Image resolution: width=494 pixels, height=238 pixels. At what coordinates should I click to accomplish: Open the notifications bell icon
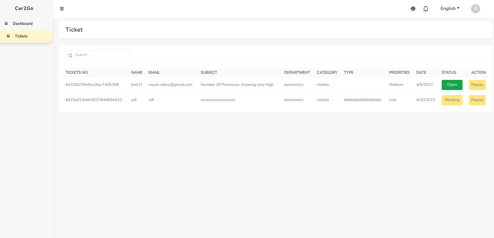[426, 9]
